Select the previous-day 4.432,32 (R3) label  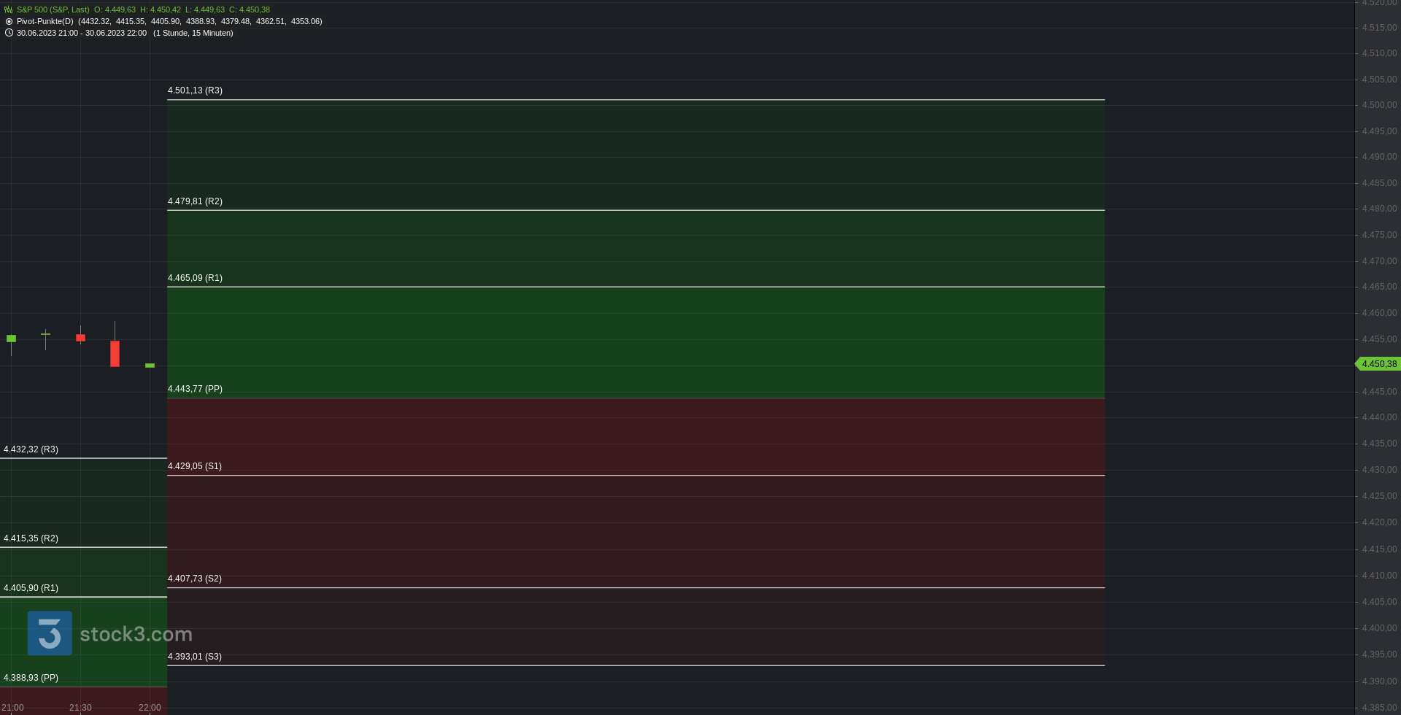click(31, 449)
